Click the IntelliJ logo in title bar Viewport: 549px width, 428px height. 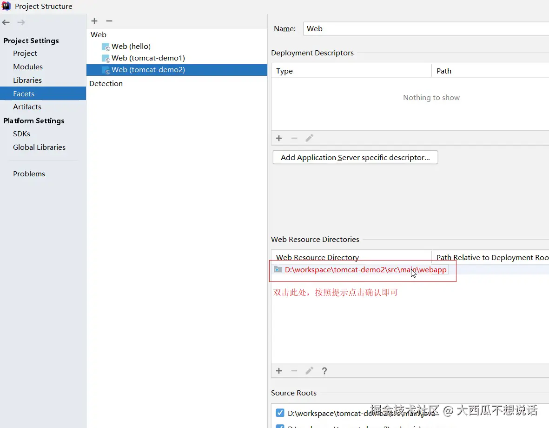point(7,6)
